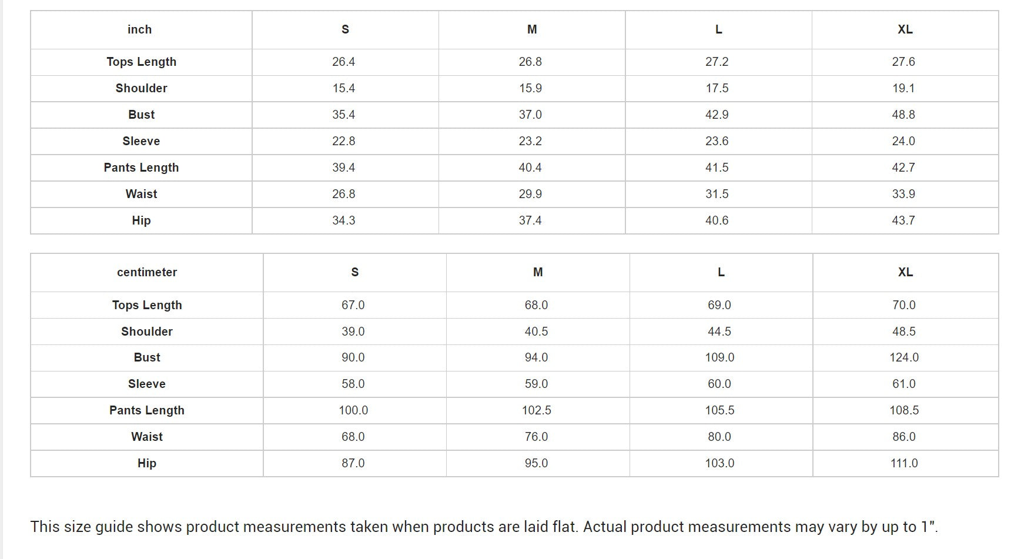Select the 102.5 pants length centimeter value
1021x559 pixels.
tap(537, 411)
